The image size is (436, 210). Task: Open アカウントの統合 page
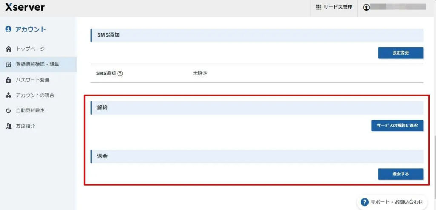coord(38,95)
